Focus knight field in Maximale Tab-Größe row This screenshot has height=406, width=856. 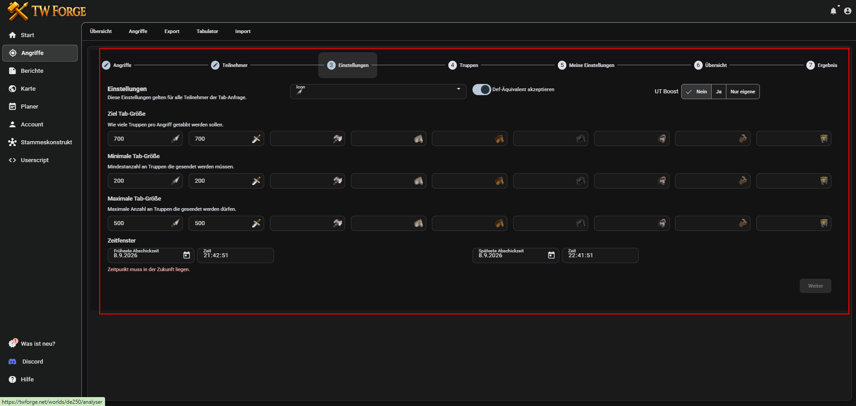pyautogui.click(x=794, y=223)
